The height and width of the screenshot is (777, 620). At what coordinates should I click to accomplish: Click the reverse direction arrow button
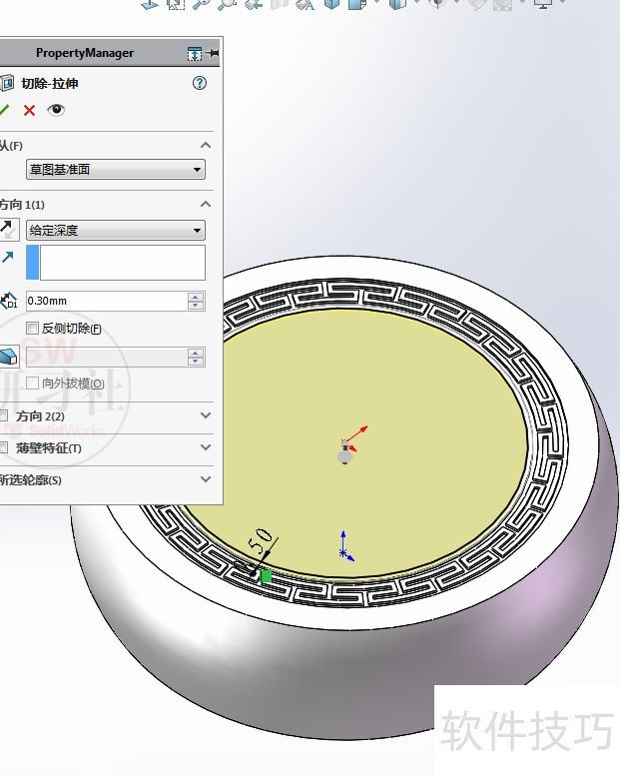(x=8, y=231)
